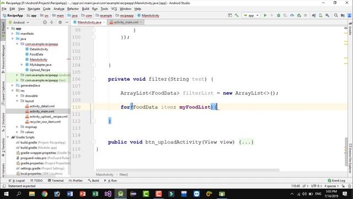Screen dimensions: 353x199
Task: Open activity_detail.xml layout file
Action: pyautogui.click(x=42, y=106)
